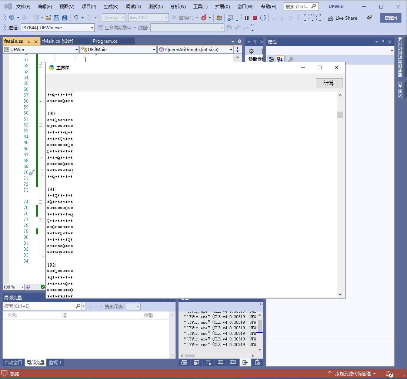This screenshot has height=379, width=407.
Task: Click 添加到源代码管理 in the status bar
Action: (x=352, y=373)
